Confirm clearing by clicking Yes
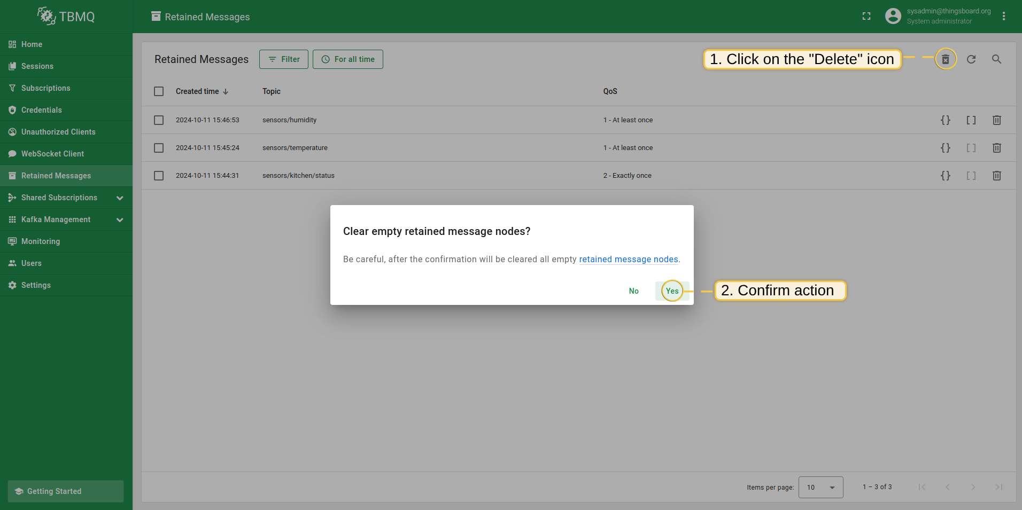This screenshot has height=510, width=1022. (672, 291)
